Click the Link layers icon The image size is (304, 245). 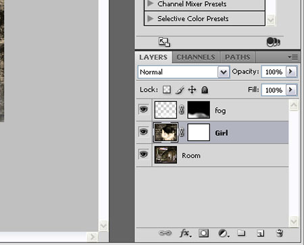[x=165, y=233]
